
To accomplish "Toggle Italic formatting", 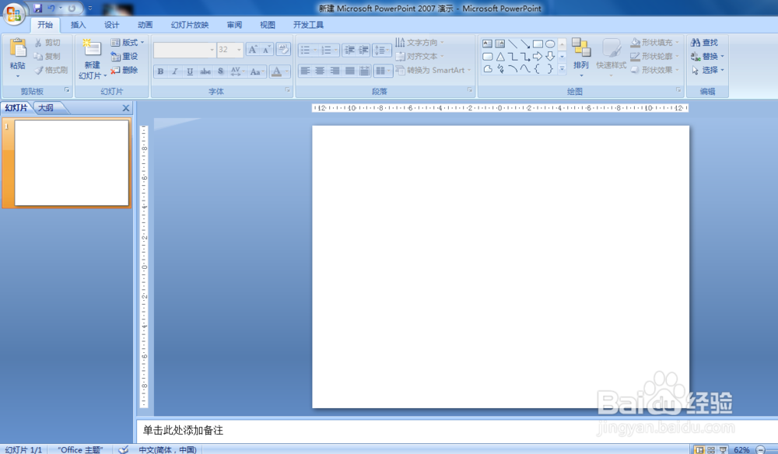I will coord(174,72).
